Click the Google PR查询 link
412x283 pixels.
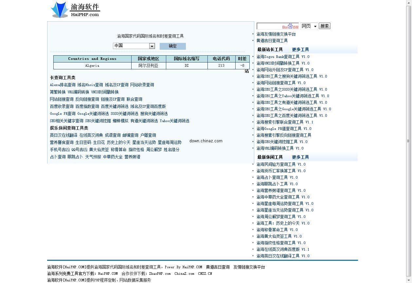coord(62,114)
